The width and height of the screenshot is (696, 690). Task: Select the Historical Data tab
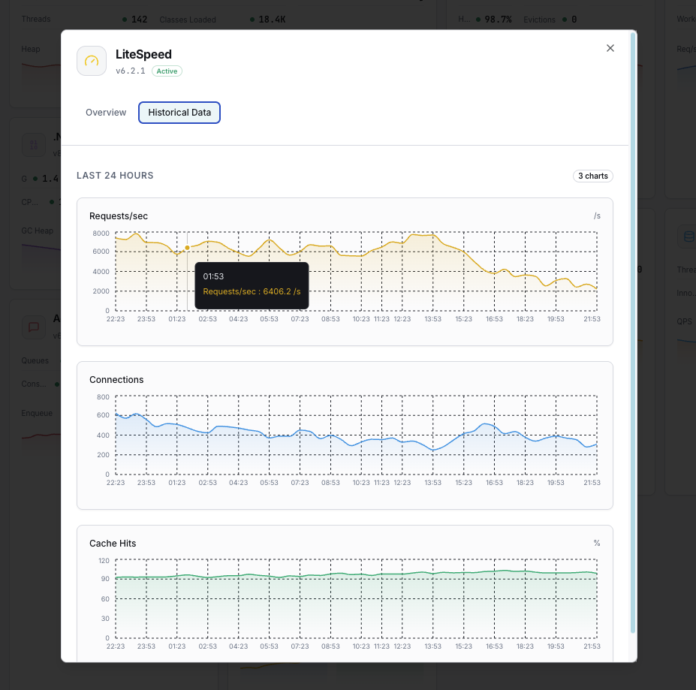click(179, 112)
